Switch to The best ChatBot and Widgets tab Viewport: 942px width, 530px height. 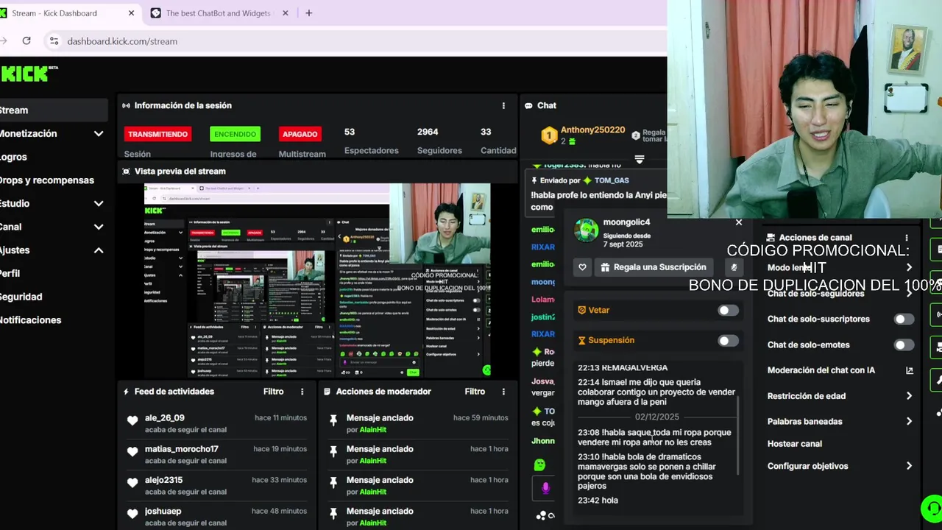[x=218, y=13]
